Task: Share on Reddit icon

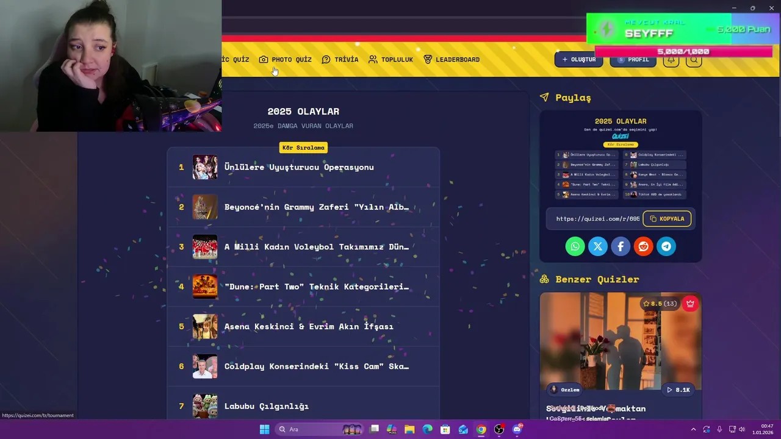Action: tap(643, 246)
